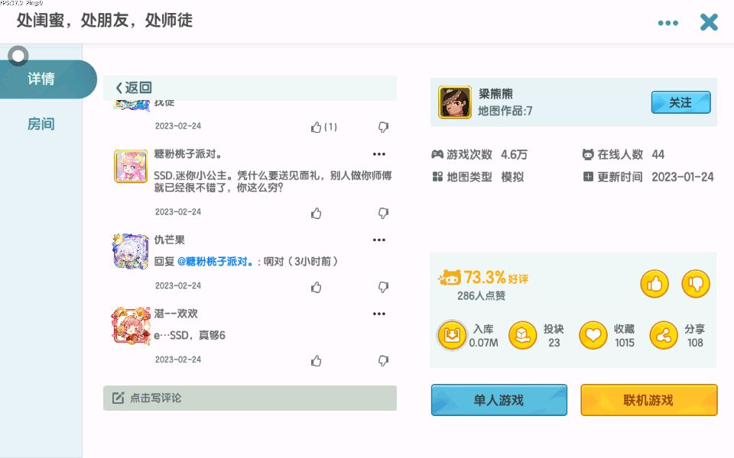Image resolution: width=734 pixels, height=458 pixels.
Task: Click the 入库 download icon
Action: (x=452, y=335)
